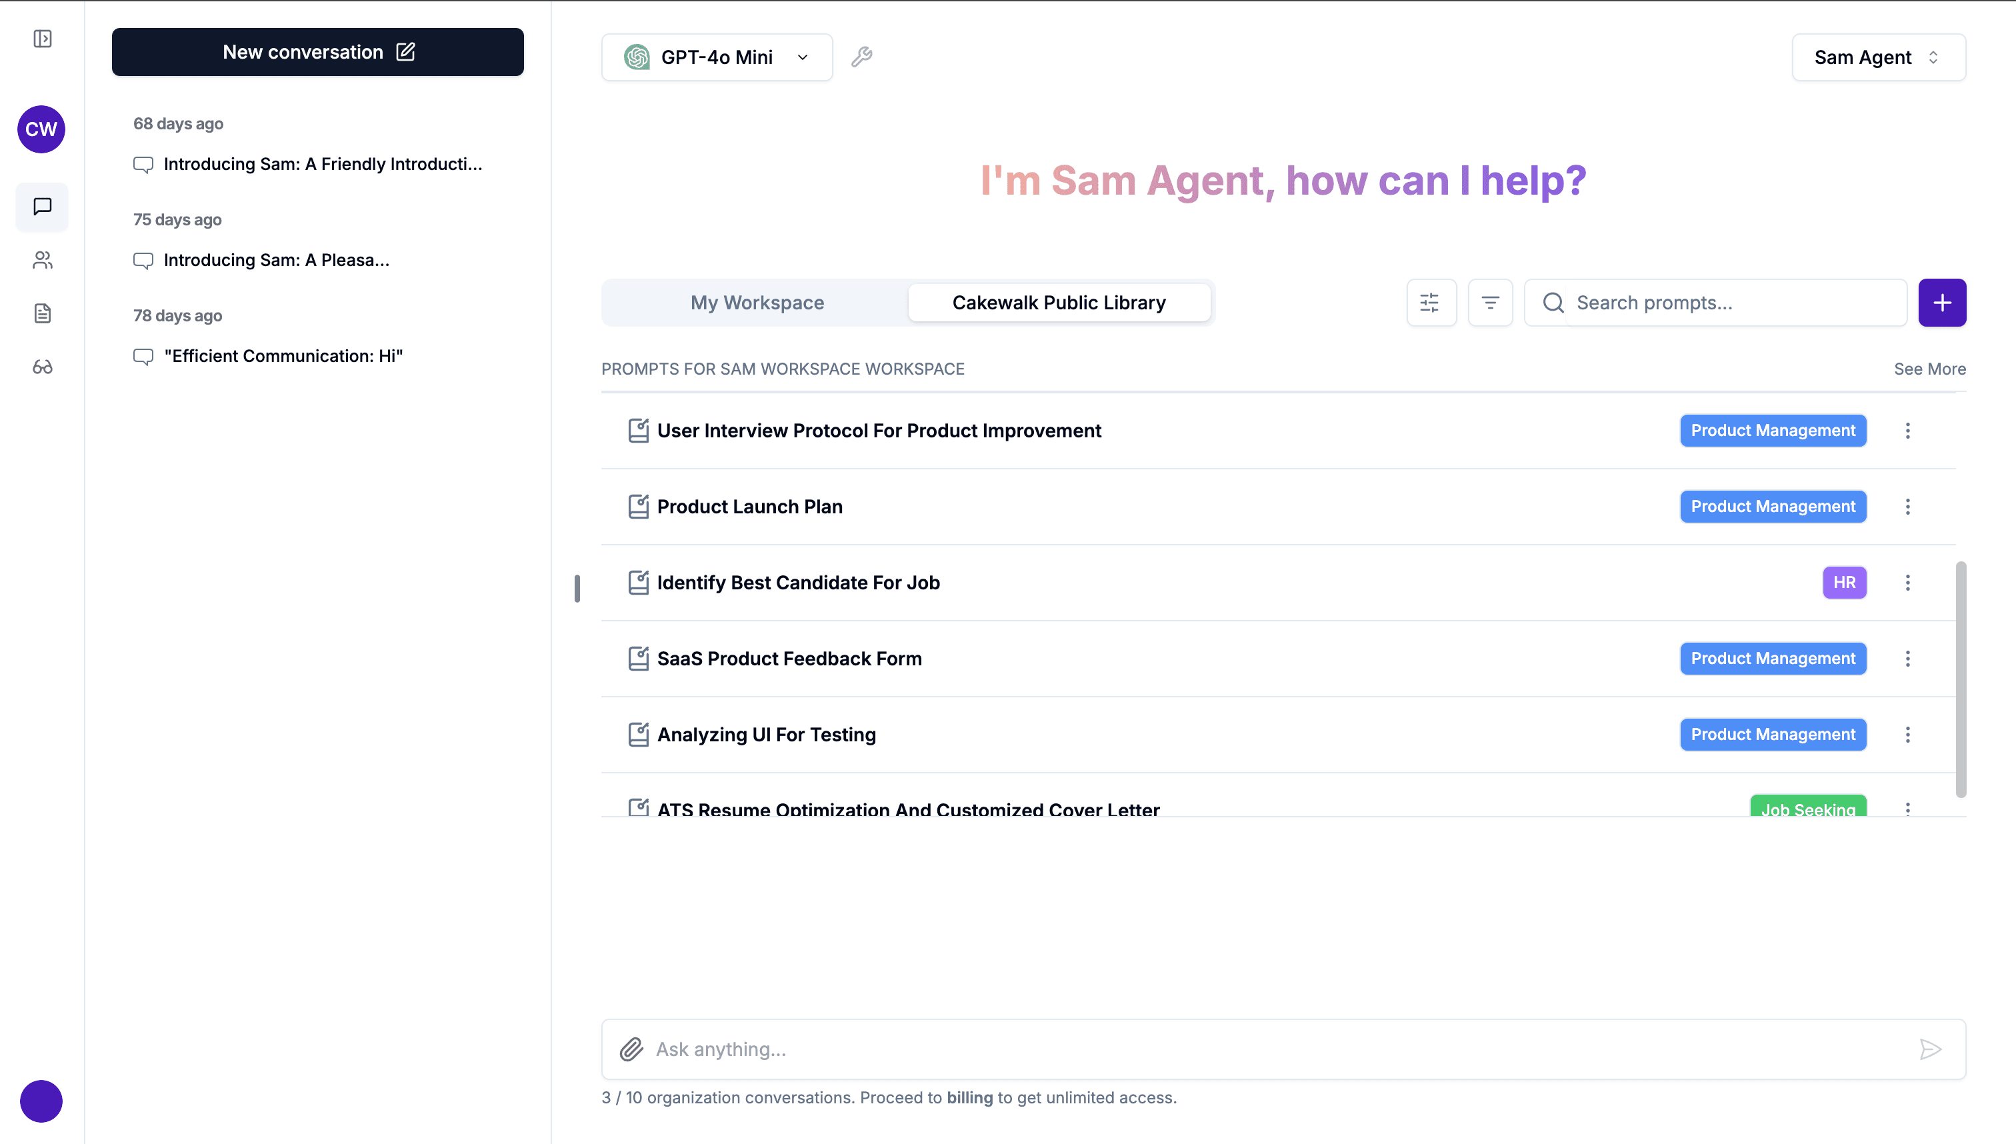Expand the GPT-4o Mini model dropdown
The height and width of the screenshot is (1144, 2016).
click(717, 57)
